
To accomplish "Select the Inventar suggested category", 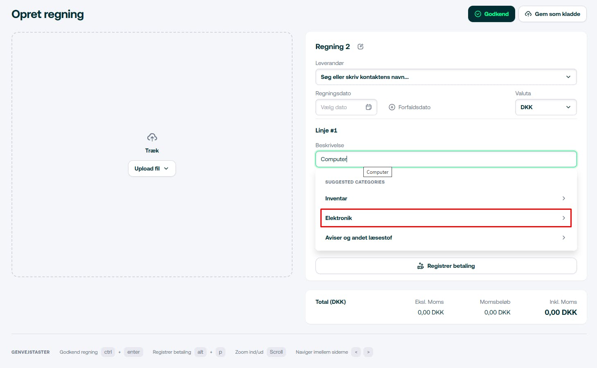I will pos(446,198).
